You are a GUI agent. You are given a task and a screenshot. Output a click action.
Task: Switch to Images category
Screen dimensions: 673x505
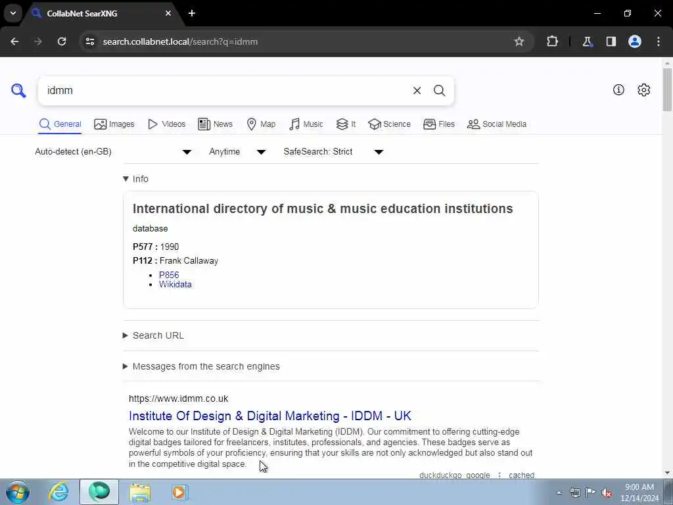114,124
